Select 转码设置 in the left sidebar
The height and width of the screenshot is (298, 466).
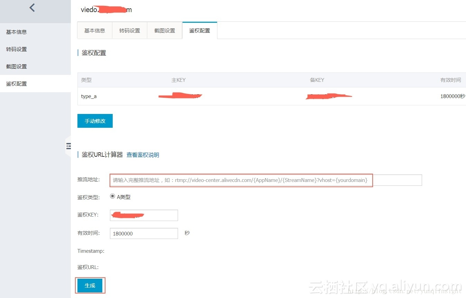16,49
